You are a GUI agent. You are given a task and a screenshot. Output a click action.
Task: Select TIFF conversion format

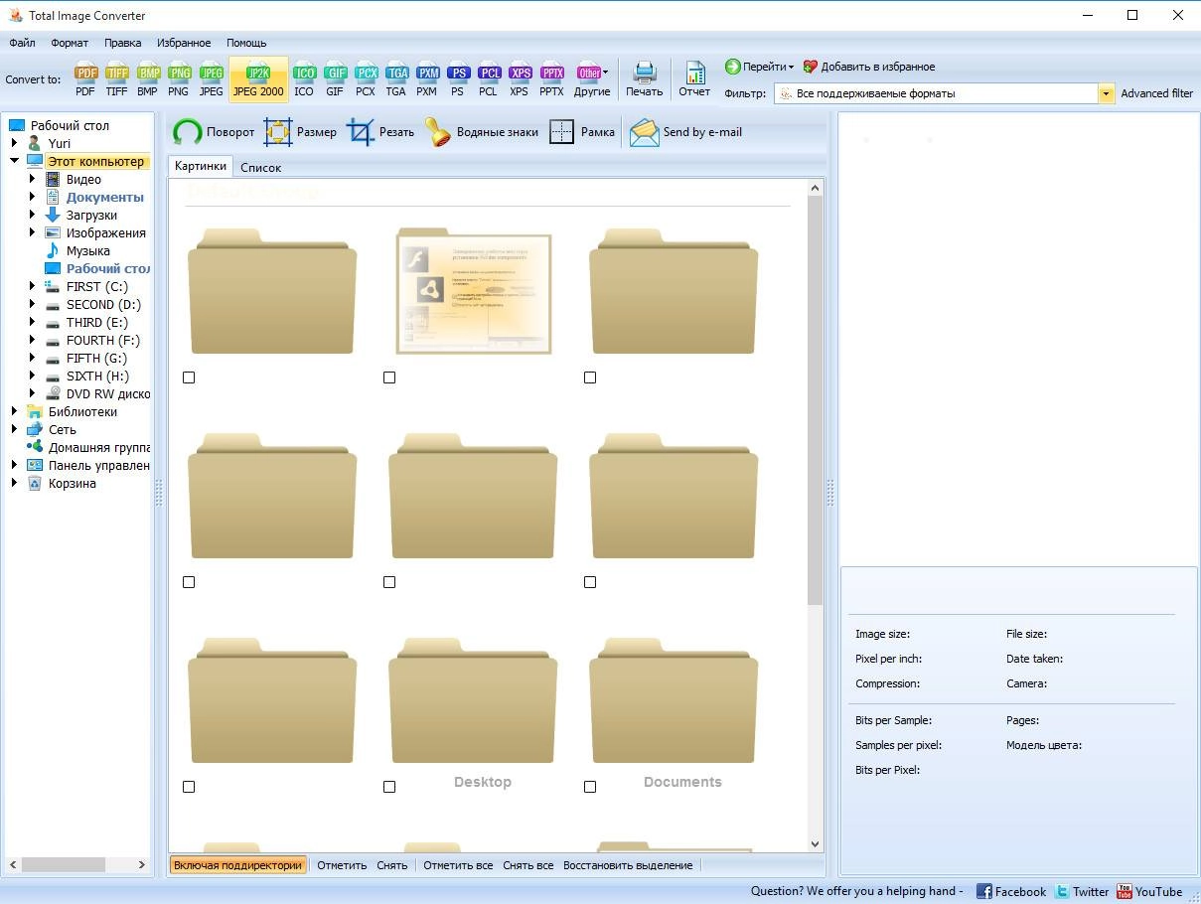click(117, 79)
